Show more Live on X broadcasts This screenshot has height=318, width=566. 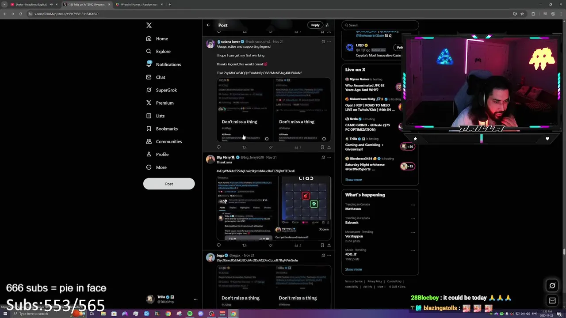[353, 180]
